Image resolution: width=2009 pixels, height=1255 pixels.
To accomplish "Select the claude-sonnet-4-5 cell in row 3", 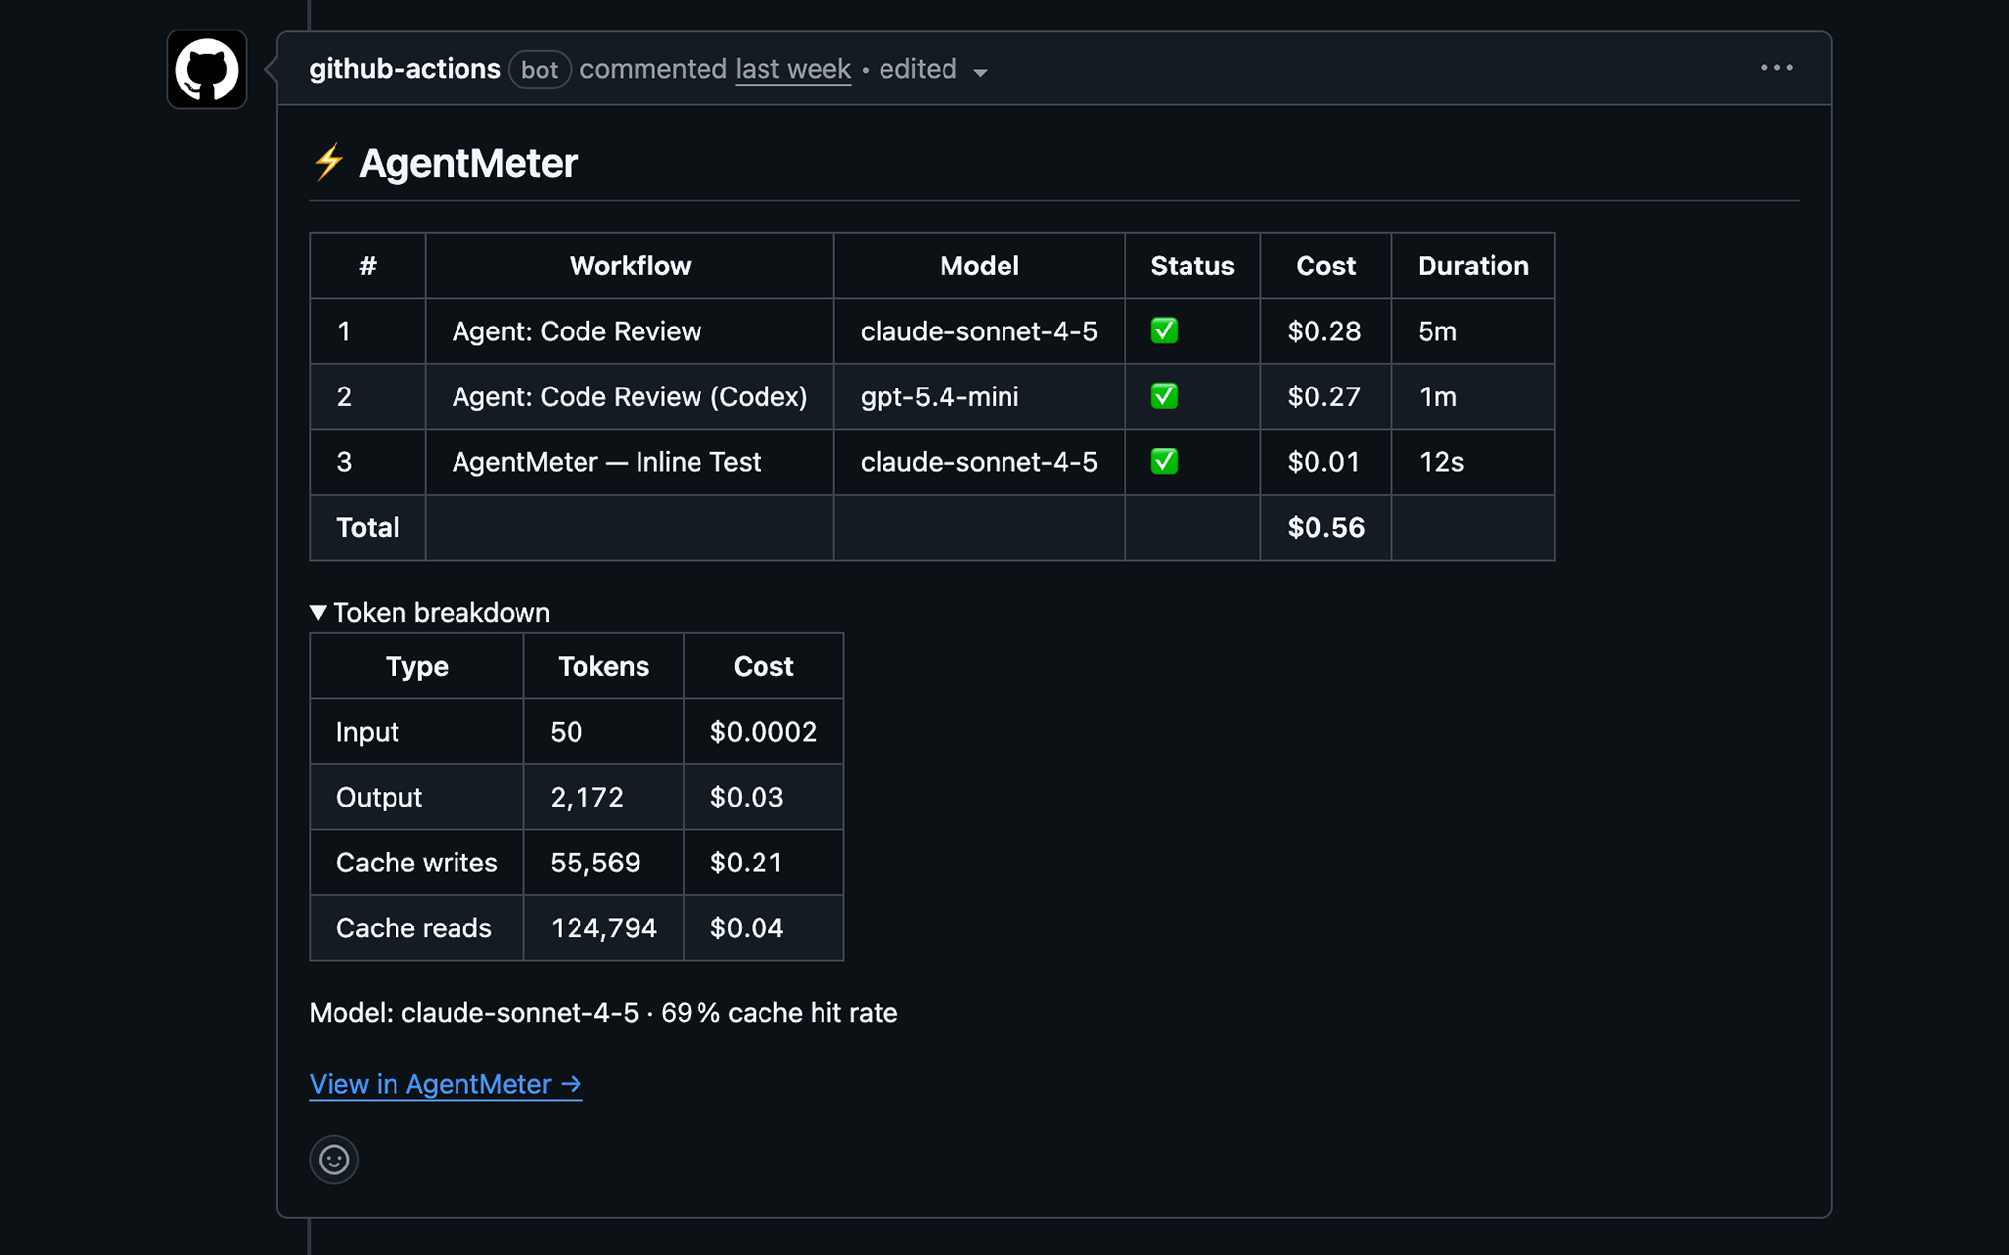I will click(x=979, y=462).
